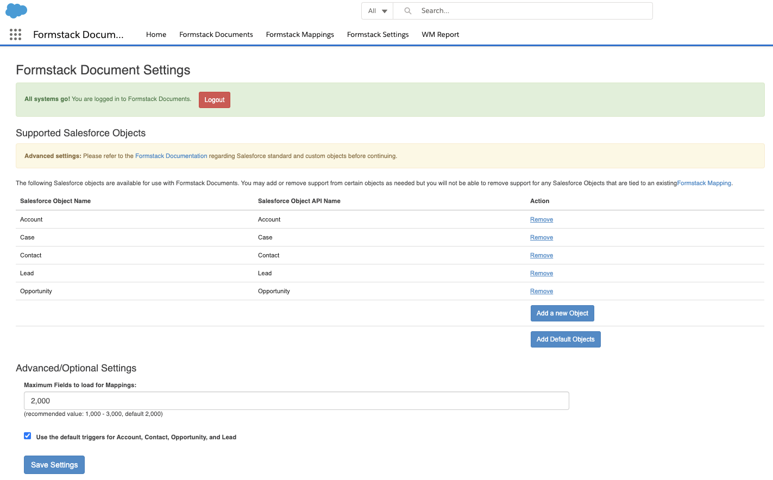Switch to Formstack Documents tab

[216, 35]
